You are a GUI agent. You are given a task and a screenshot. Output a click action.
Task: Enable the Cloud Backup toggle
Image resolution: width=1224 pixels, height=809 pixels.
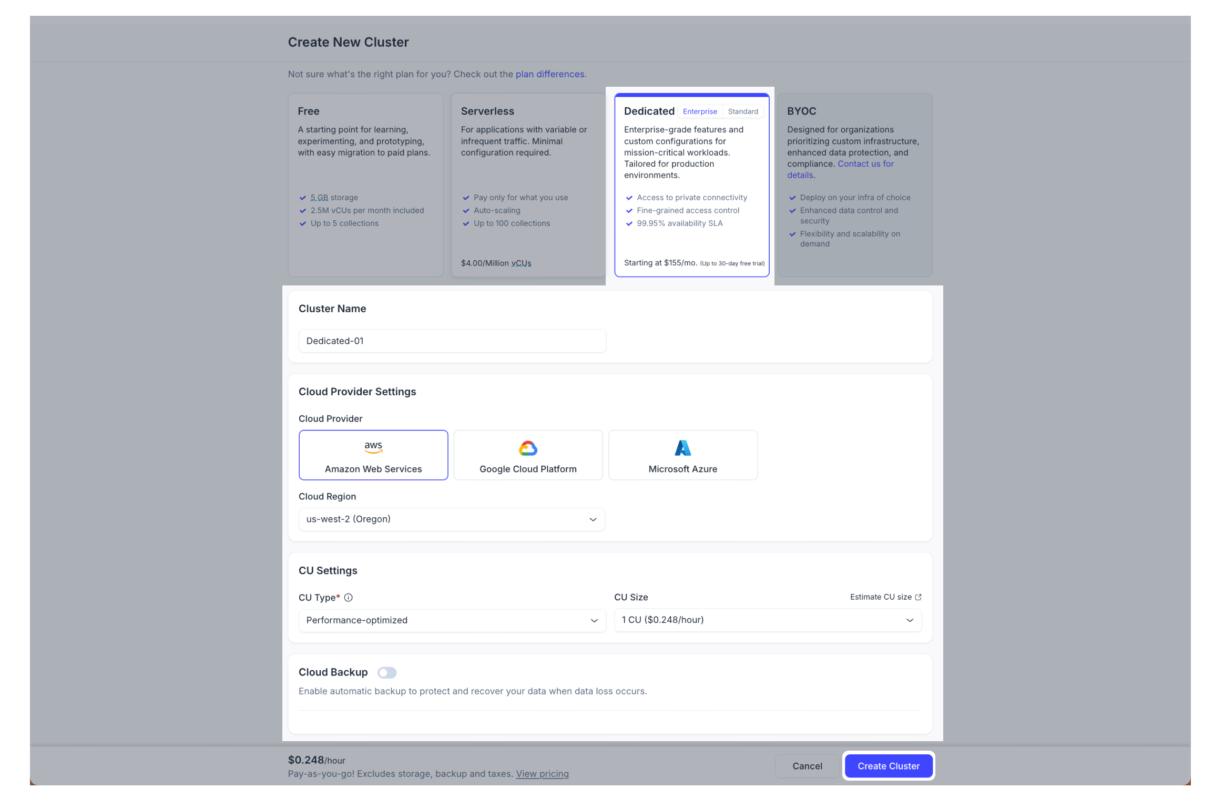[x=387, y=672]
